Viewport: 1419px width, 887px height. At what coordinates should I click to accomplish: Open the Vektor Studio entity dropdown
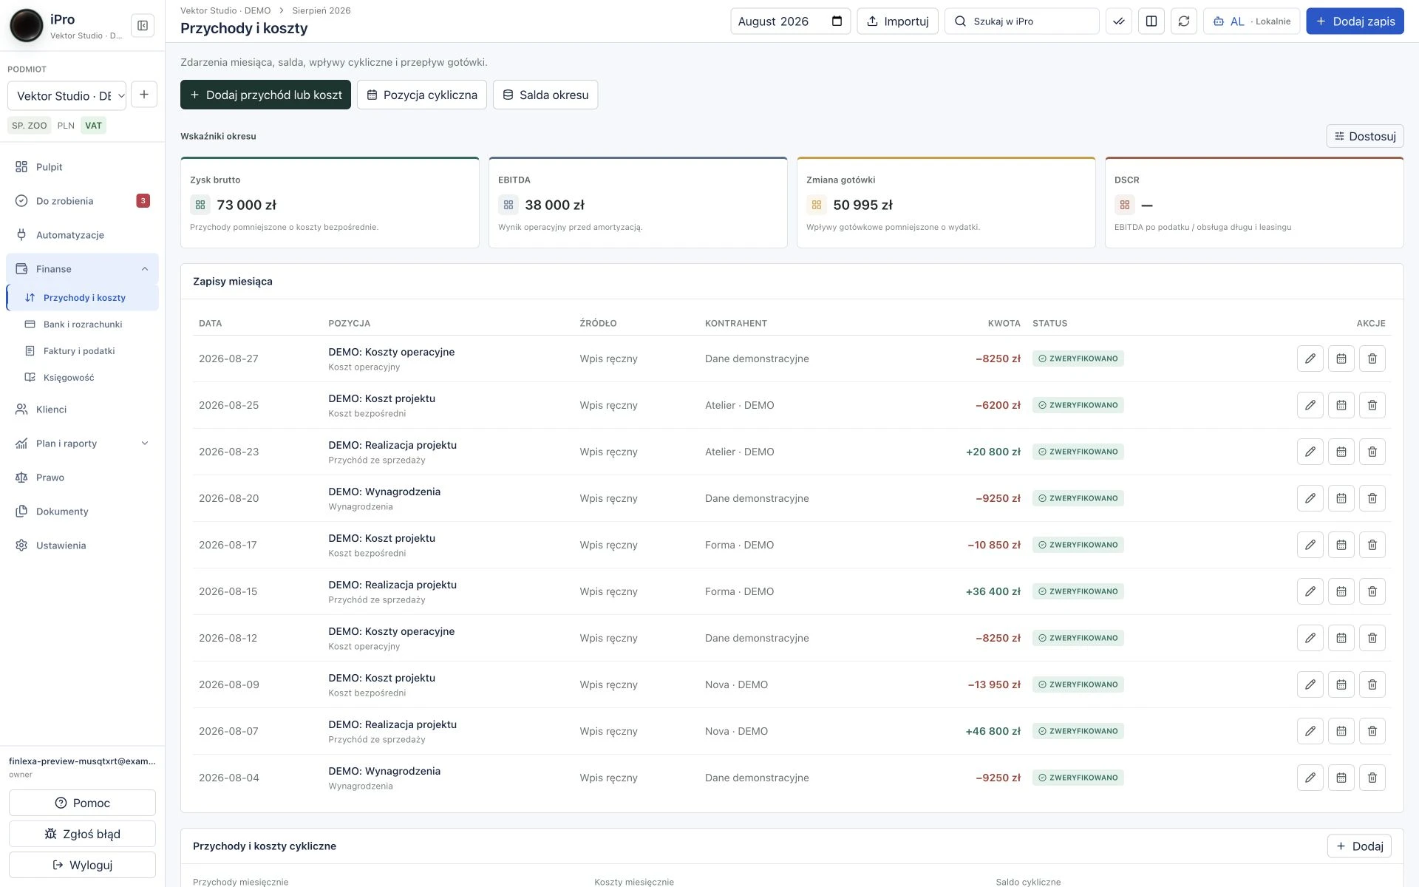(x=67, y=95)
